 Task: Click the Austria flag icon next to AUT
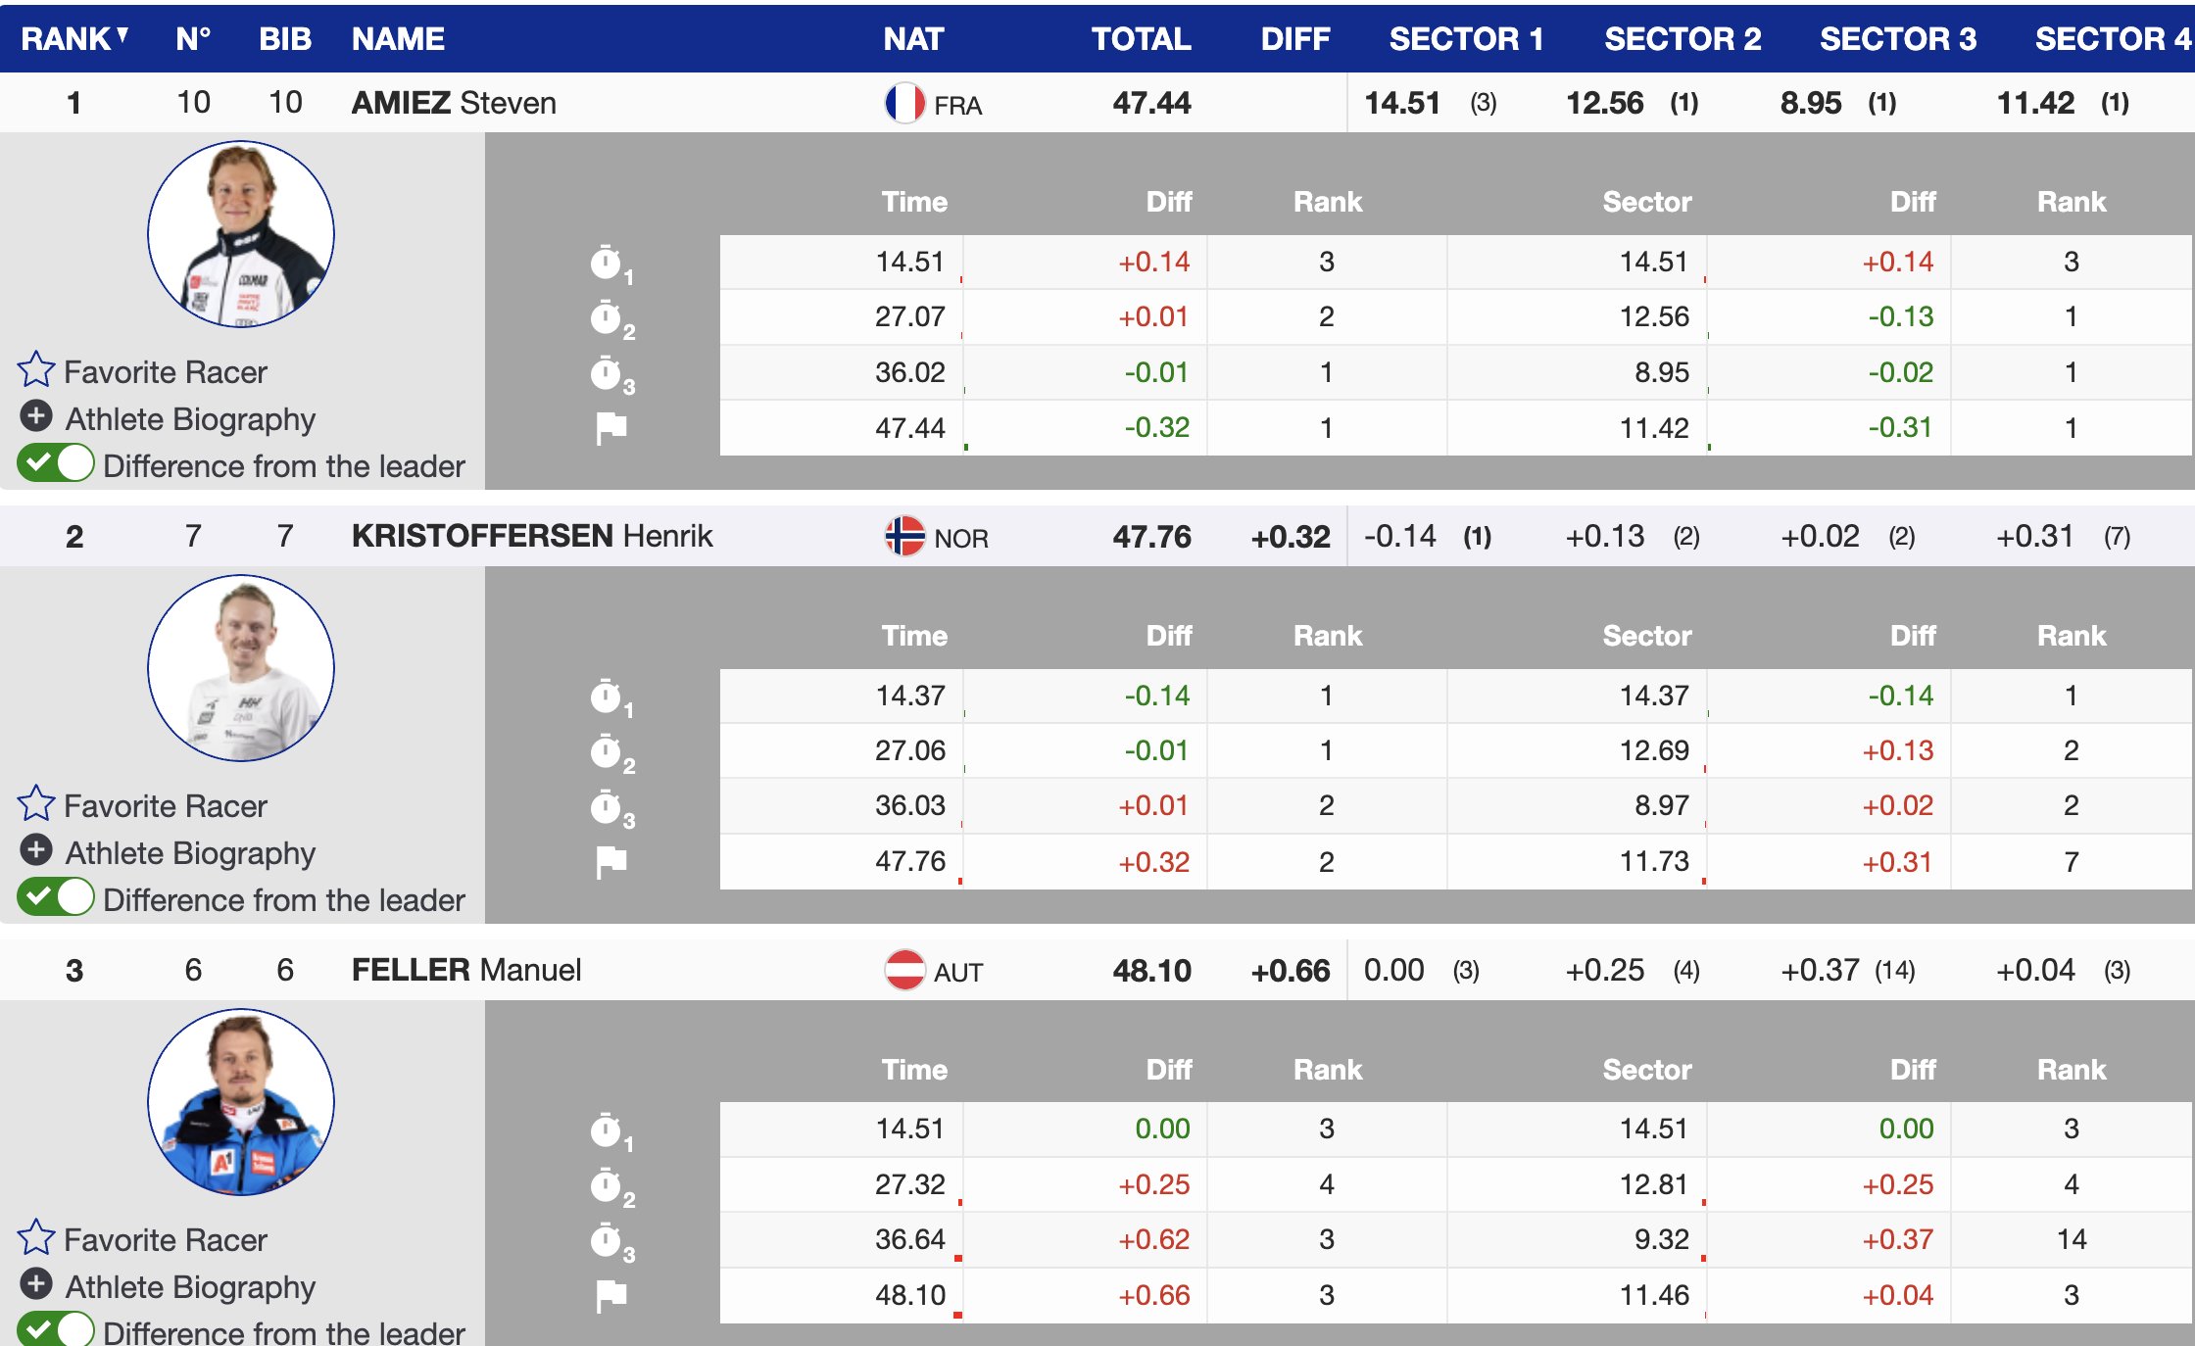coord(904,971)
